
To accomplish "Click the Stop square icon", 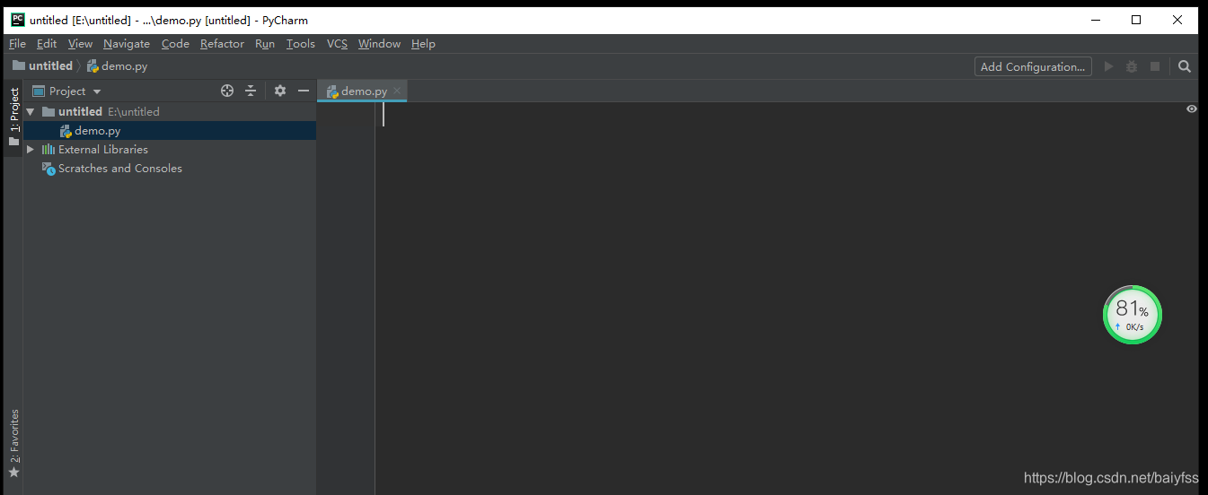I will pyautogui.click(x=1155, y=66).
